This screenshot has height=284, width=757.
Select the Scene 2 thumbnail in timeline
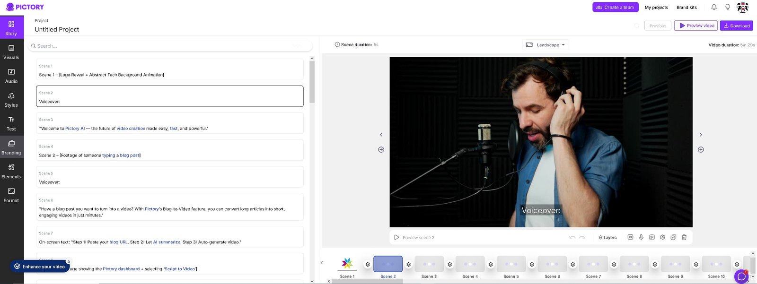coord(388,264)
